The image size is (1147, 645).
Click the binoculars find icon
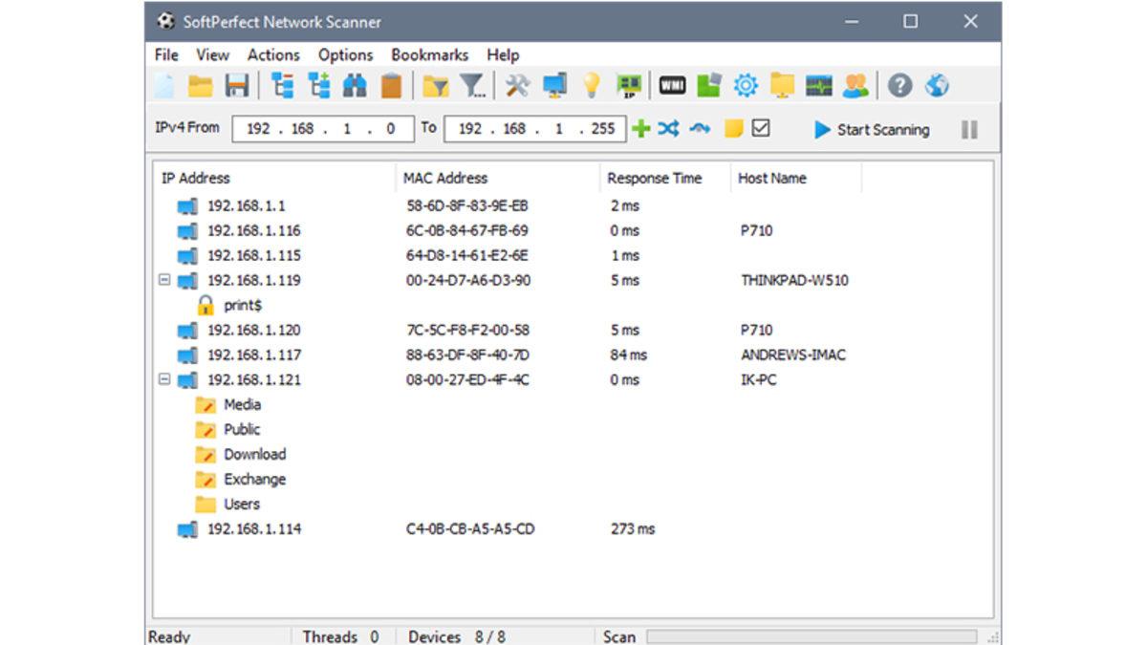point(355,87)
